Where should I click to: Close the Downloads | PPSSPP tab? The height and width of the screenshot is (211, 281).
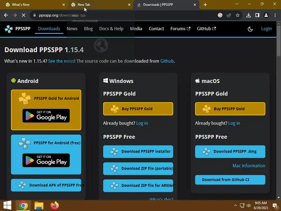(195, 5)
